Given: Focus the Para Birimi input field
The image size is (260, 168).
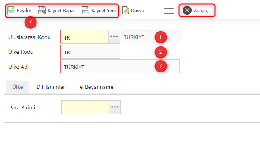Looking at the screenshot, I should coord(85,107).
